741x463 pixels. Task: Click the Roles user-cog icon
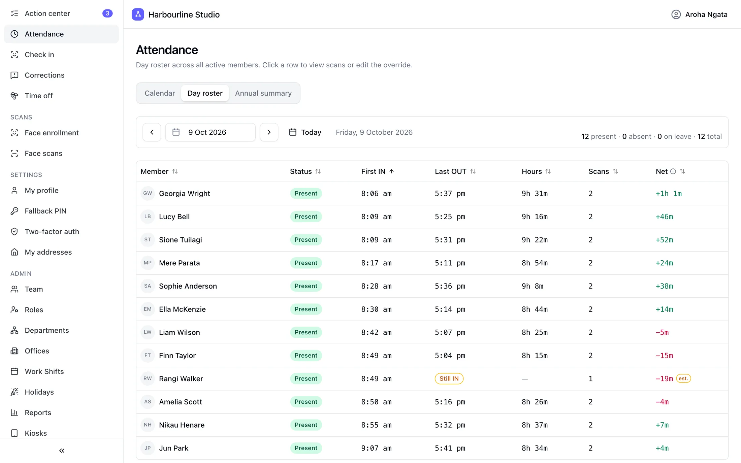(14, 309)
